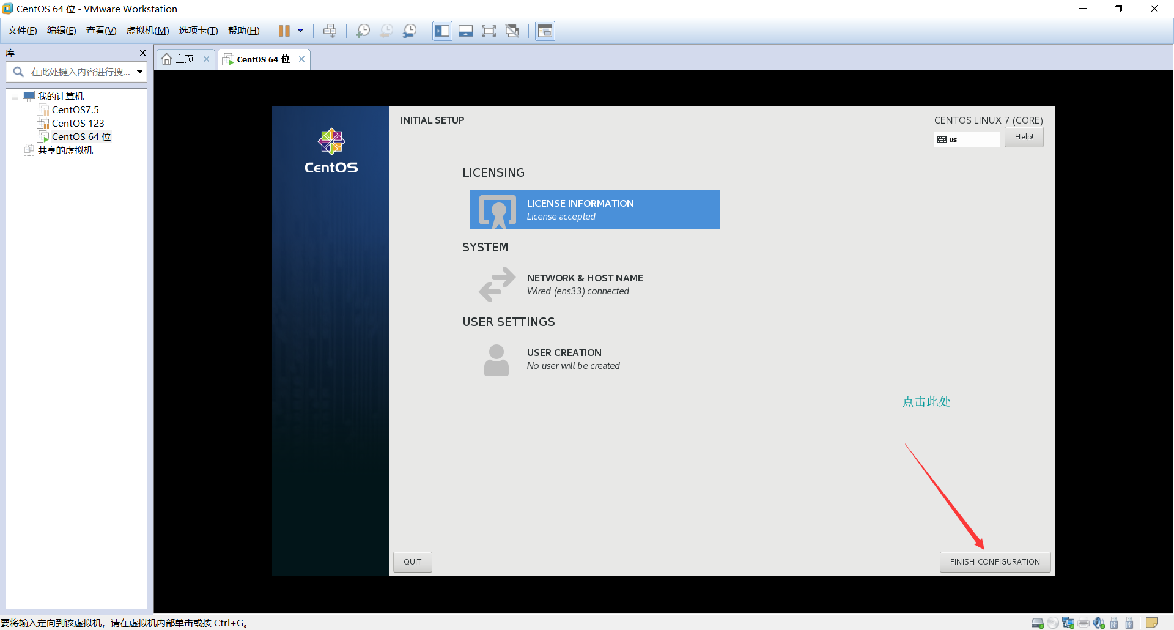The height and width of the screenshot is (630, 1174).
Task: Select 共享的虚拟机 in the library
Action: click(65, 150)
